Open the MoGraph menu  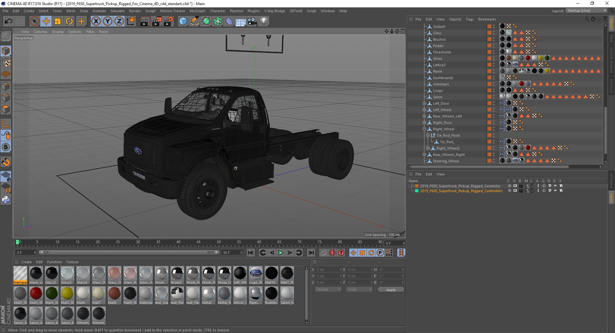click(x=197, y=11)
